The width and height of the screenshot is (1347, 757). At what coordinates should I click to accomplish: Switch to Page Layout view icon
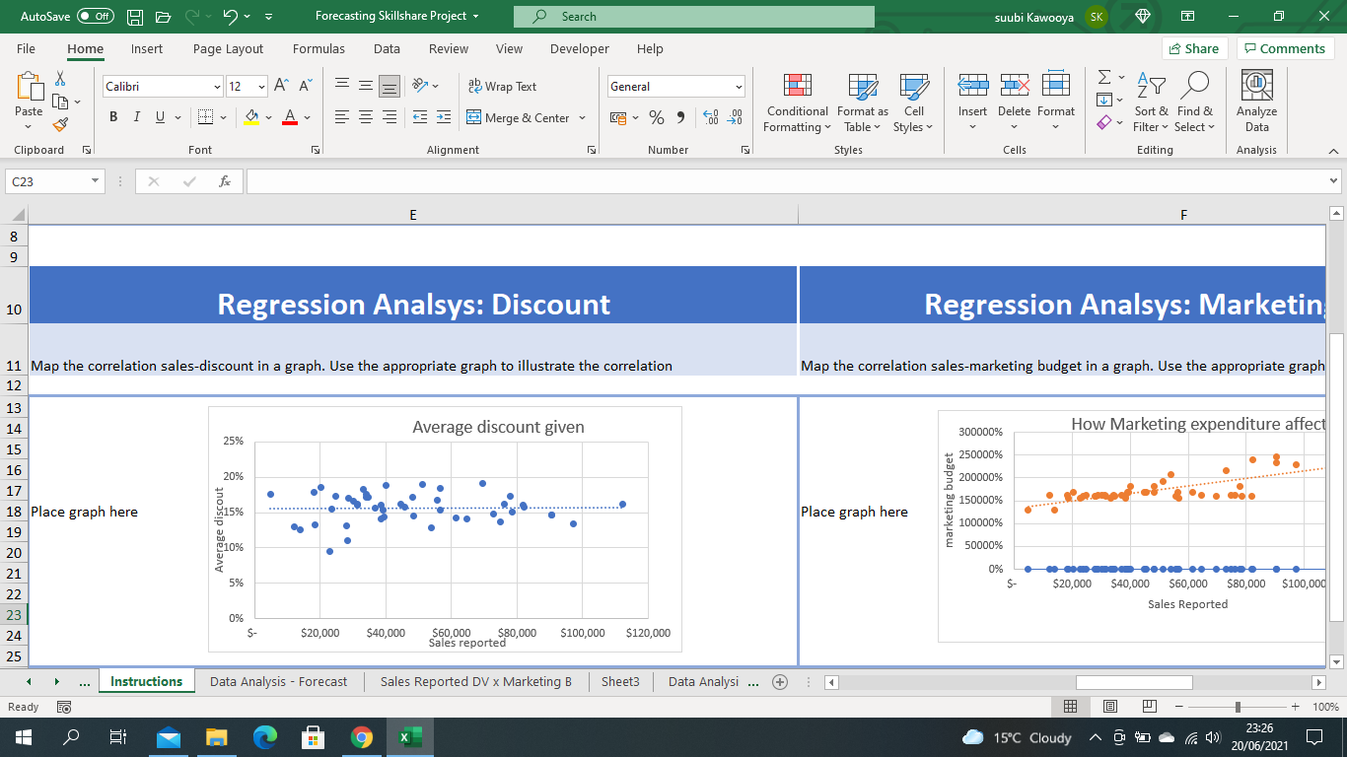coord(1109,707)
